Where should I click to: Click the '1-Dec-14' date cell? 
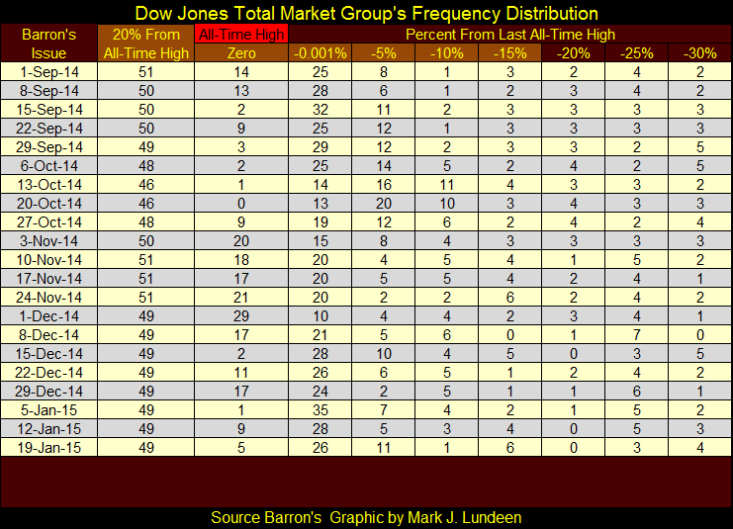click(x=49, y=315)
